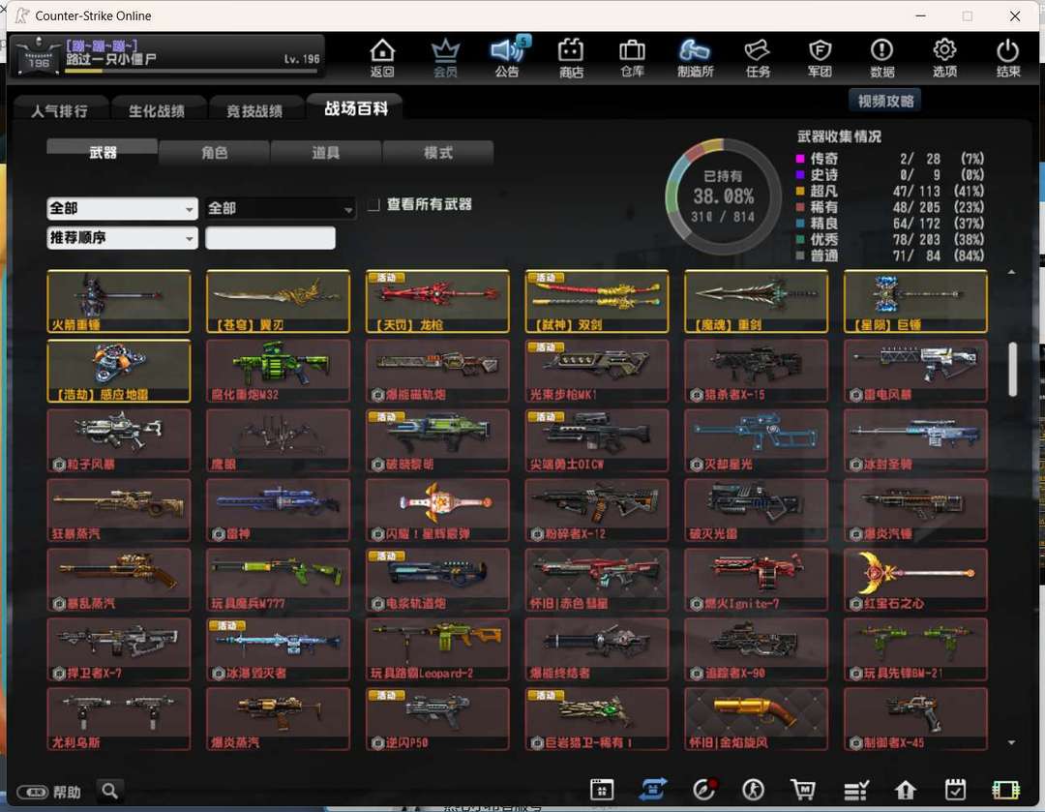Viewport: 1045px width, 812px height.
Task: Click the weapon search text field
Action: 270,238
